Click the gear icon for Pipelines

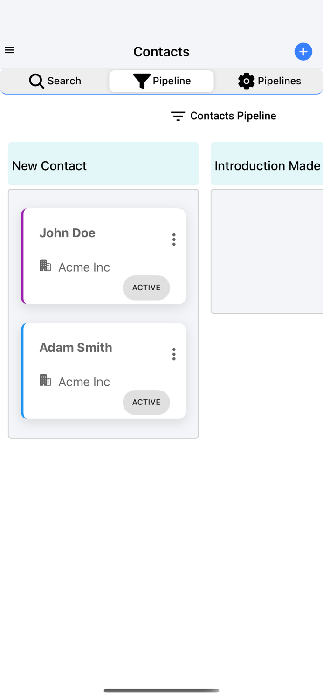[x=246, y=81]
